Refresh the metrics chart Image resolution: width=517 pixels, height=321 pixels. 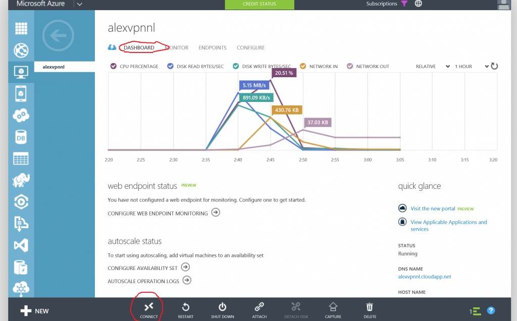click(494, 66)
